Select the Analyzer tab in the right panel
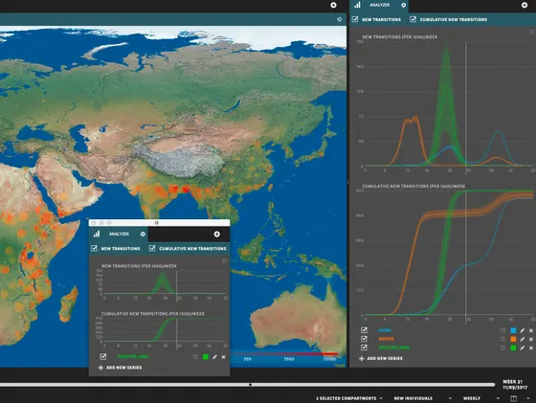This screenshot has height=403, width=536. [379, 5]
